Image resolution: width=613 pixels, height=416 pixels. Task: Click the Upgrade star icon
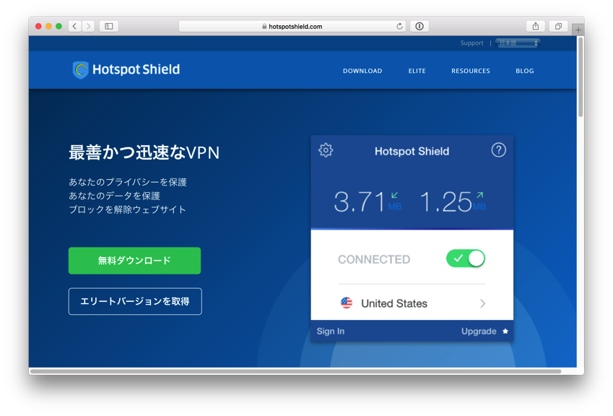[505, 331]
